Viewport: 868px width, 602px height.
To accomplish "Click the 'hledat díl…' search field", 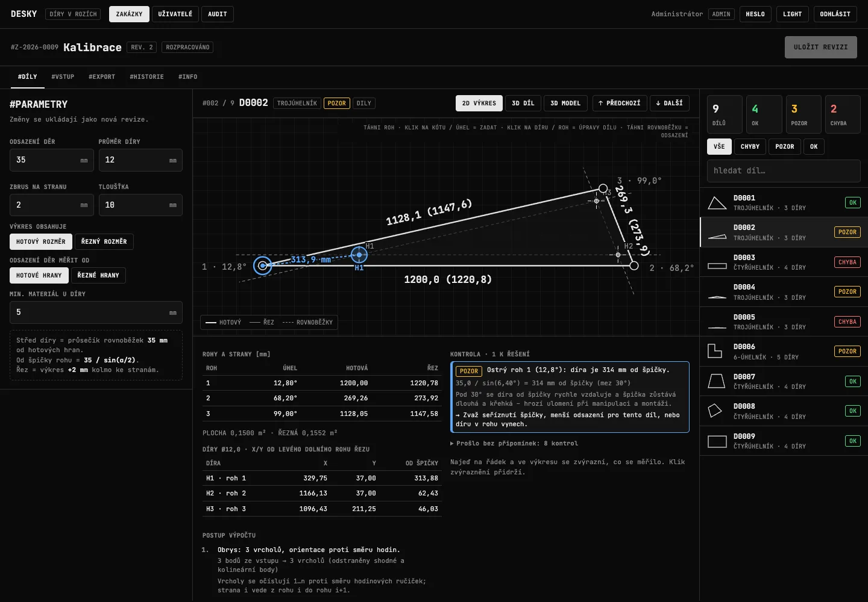I will (784, 171).
